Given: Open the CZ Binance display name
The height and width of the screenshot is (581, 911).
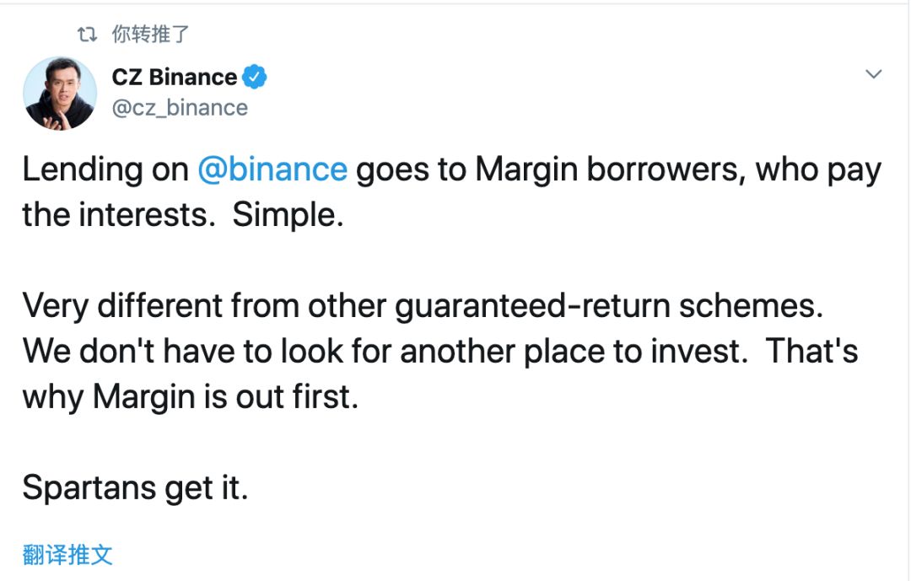Looking at the screenshot, I should tap(175, 78).
